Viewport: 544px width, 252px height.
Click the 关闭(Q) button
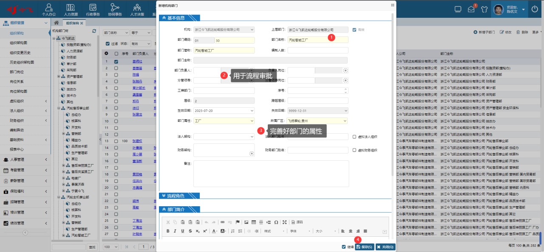pyautogui.click(x=385, y=247)
